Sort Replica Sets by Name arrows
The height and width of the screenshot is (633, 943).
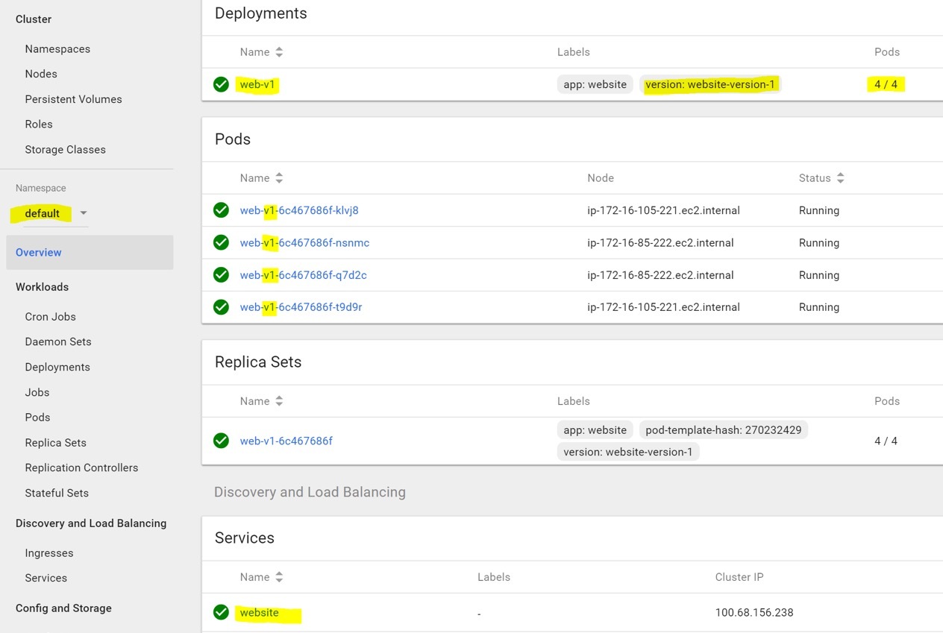coord(279,401)
